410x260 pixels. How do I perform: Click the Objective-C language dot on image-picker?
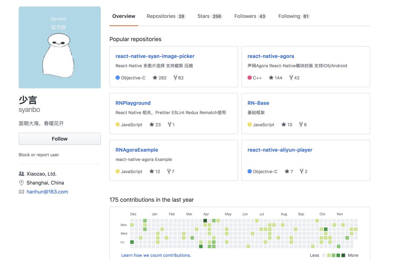(x=118, y=78)
